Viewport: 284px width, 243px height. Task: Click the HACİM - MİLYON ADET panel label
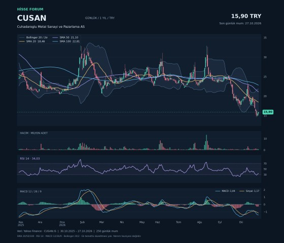pyautogui.click(x=33, y=133)
